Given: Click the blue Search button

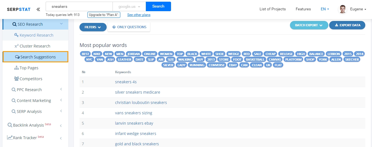Looking at the screenshot, I should tap(158, 6).
